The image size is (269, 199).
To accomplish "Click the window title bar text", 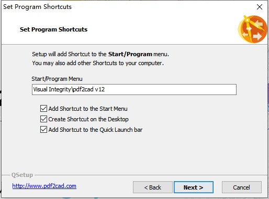I will [37, 7].
